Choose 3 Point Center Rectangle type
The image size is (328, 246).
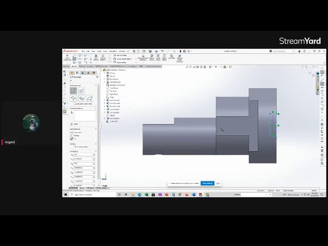coord(81,98)
